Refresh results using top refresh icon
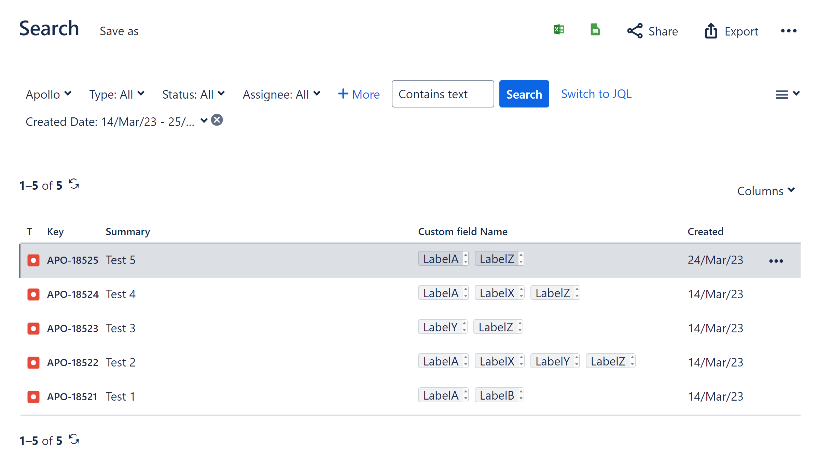This screenshot has height=475, width=817. 74,184
